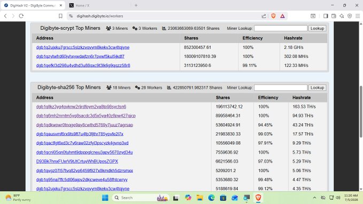Open Leo AI sparkle icon

pos(342,16)
